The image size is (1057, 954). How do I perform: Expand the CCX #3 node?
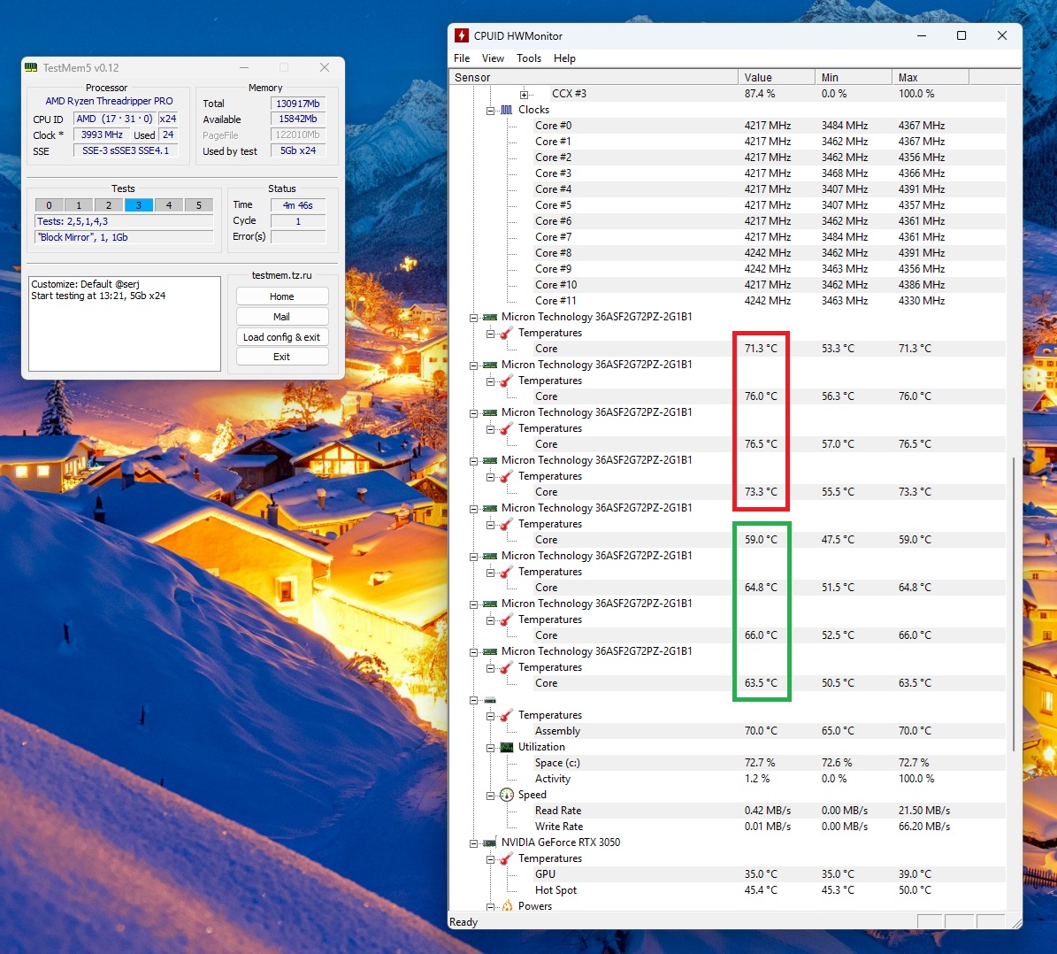point(524,95)
